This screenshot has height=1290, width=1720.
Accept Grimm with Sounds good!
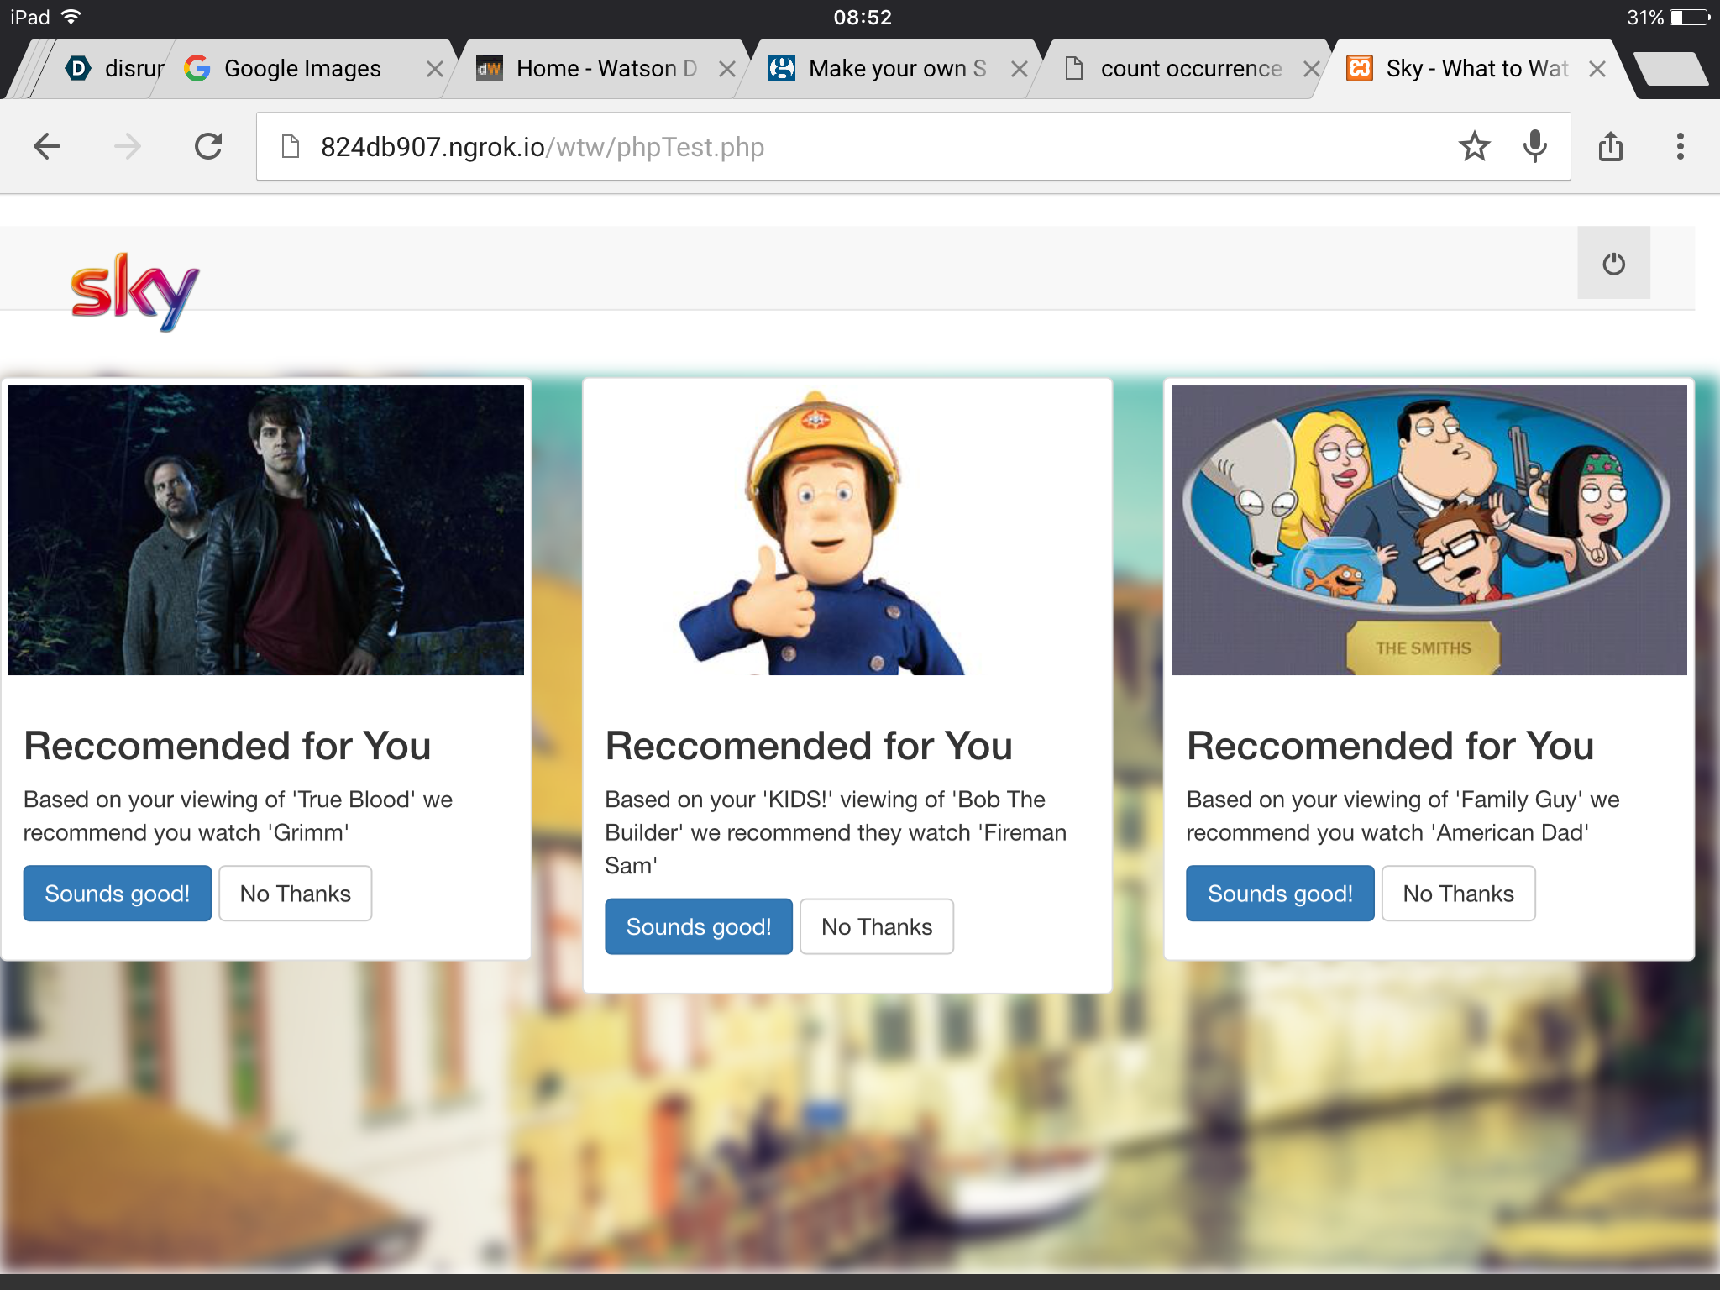(118, 894)
